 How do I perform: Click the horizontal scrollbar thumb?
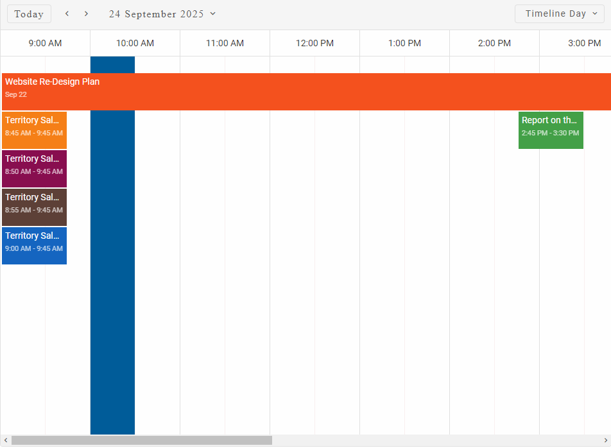[141, 440]
